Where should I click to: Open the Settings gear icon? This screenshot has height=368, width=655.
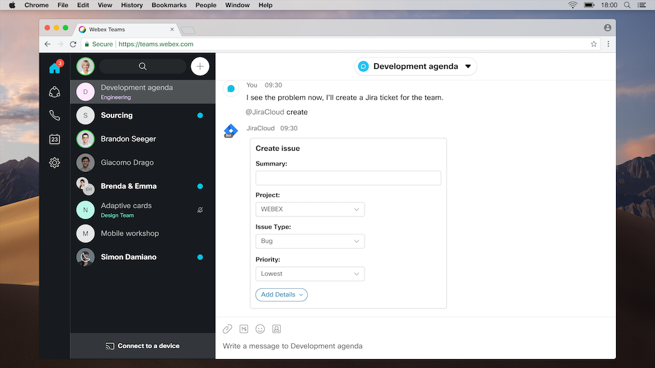[x=55, y=163]
